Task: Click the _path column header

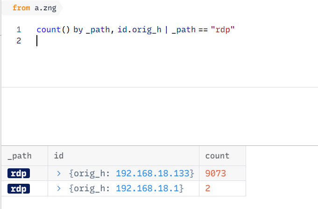Action: pos(25,156)
